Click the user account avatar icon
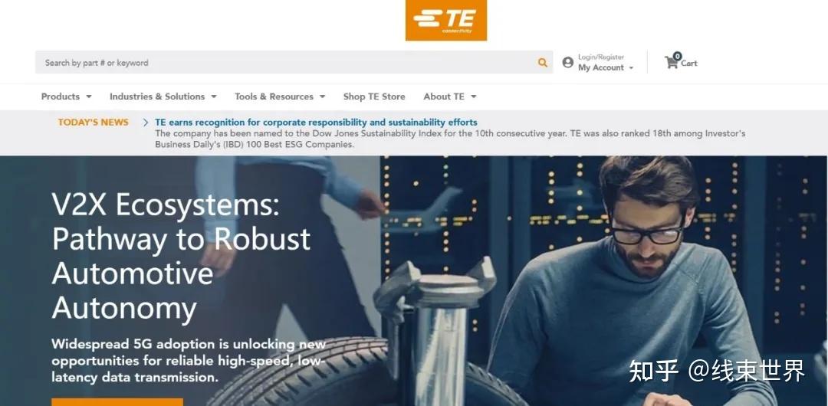The image size is (828, 406). click(567, 62)
